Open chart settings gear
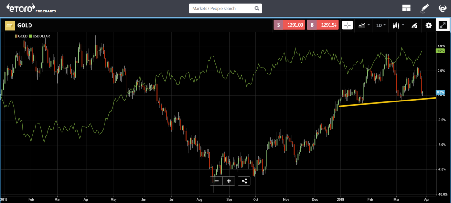 pyautogui.click(x=428, y=25)
